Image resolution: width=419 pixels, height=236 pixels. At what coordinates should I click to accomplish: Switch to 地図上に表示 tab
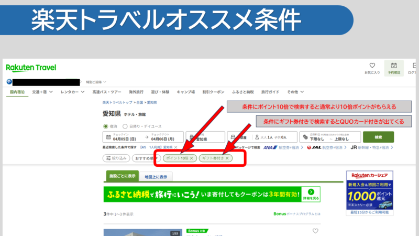pyautogui.click(x=156, y=177)
